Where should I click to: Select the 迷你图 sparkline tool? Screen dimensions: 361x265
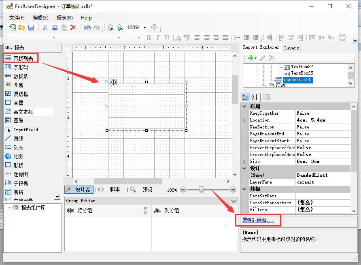17,174
